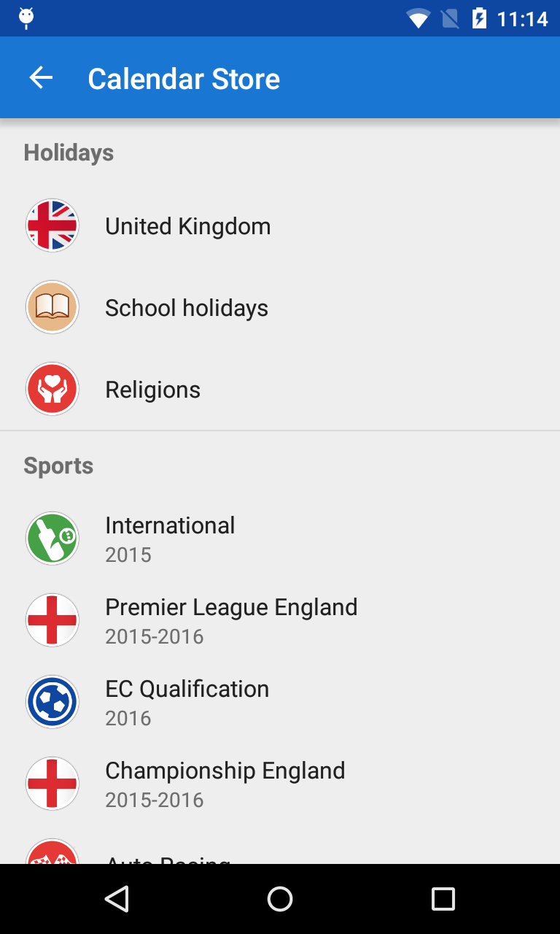
Task: Tap the United Kingdom flag icon
Action: 52,225
